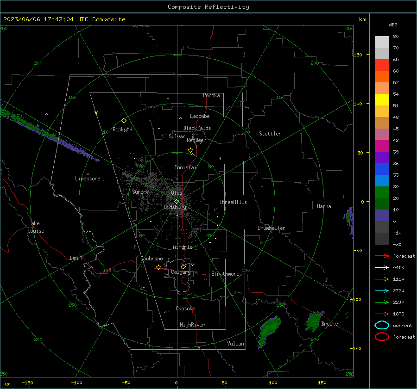Screen dimensions: 417x389
Task: Click the Brooks label
Action: click(329, 324)
